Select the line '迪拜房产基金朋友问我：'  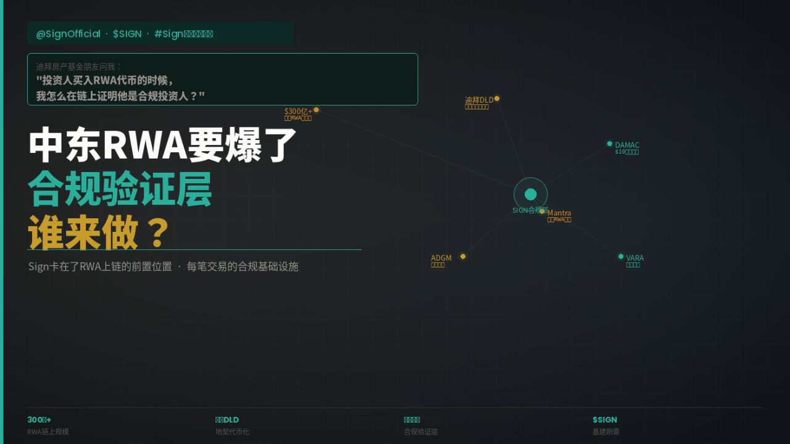coord(80,67)
